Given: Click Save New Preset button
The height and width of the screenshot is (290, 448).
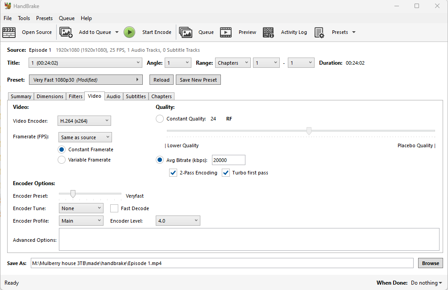Looking at the screenshot, I should click(198, 80).
